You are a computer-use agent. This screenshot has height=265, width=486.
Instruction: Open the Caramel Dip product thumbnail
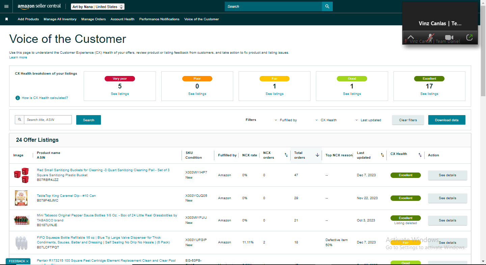point(21,198)
